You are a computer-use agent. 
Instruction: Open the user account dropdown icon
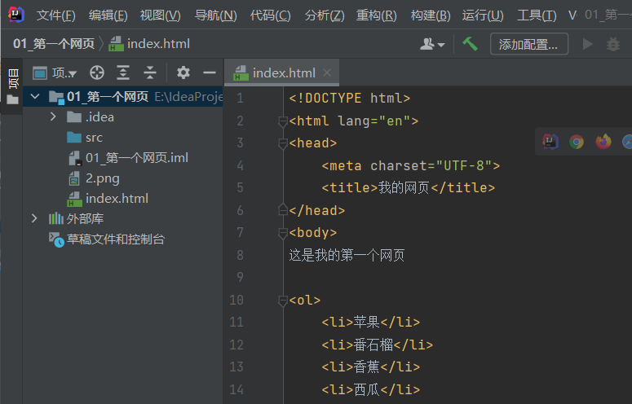(x=432, y=44)
